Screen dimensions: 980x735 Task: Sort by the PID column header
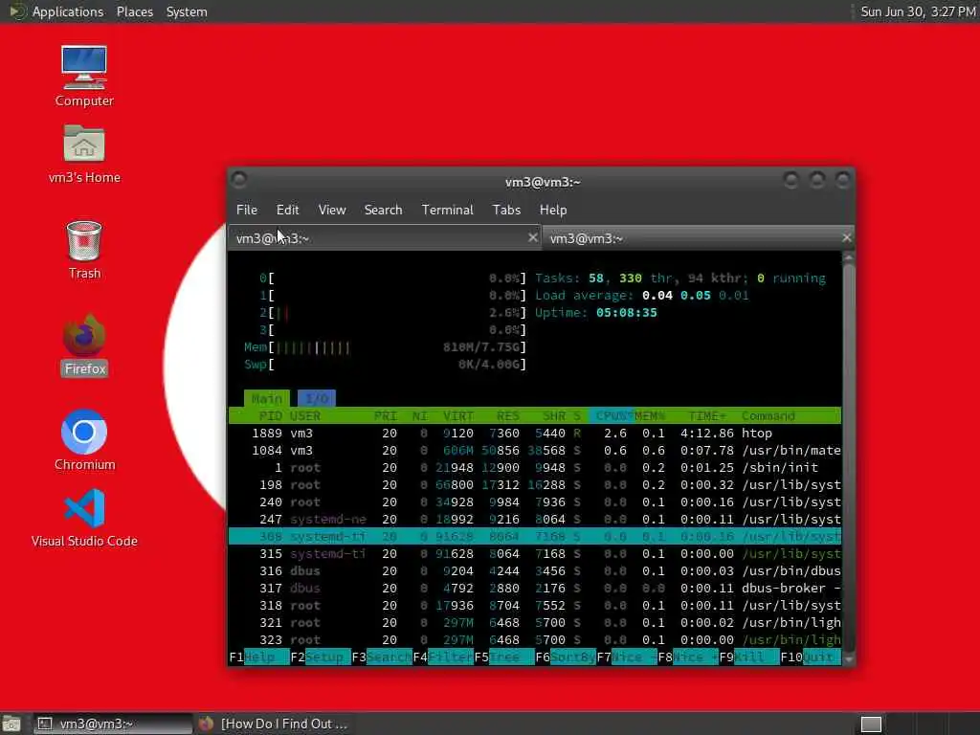tap(270, 415)
